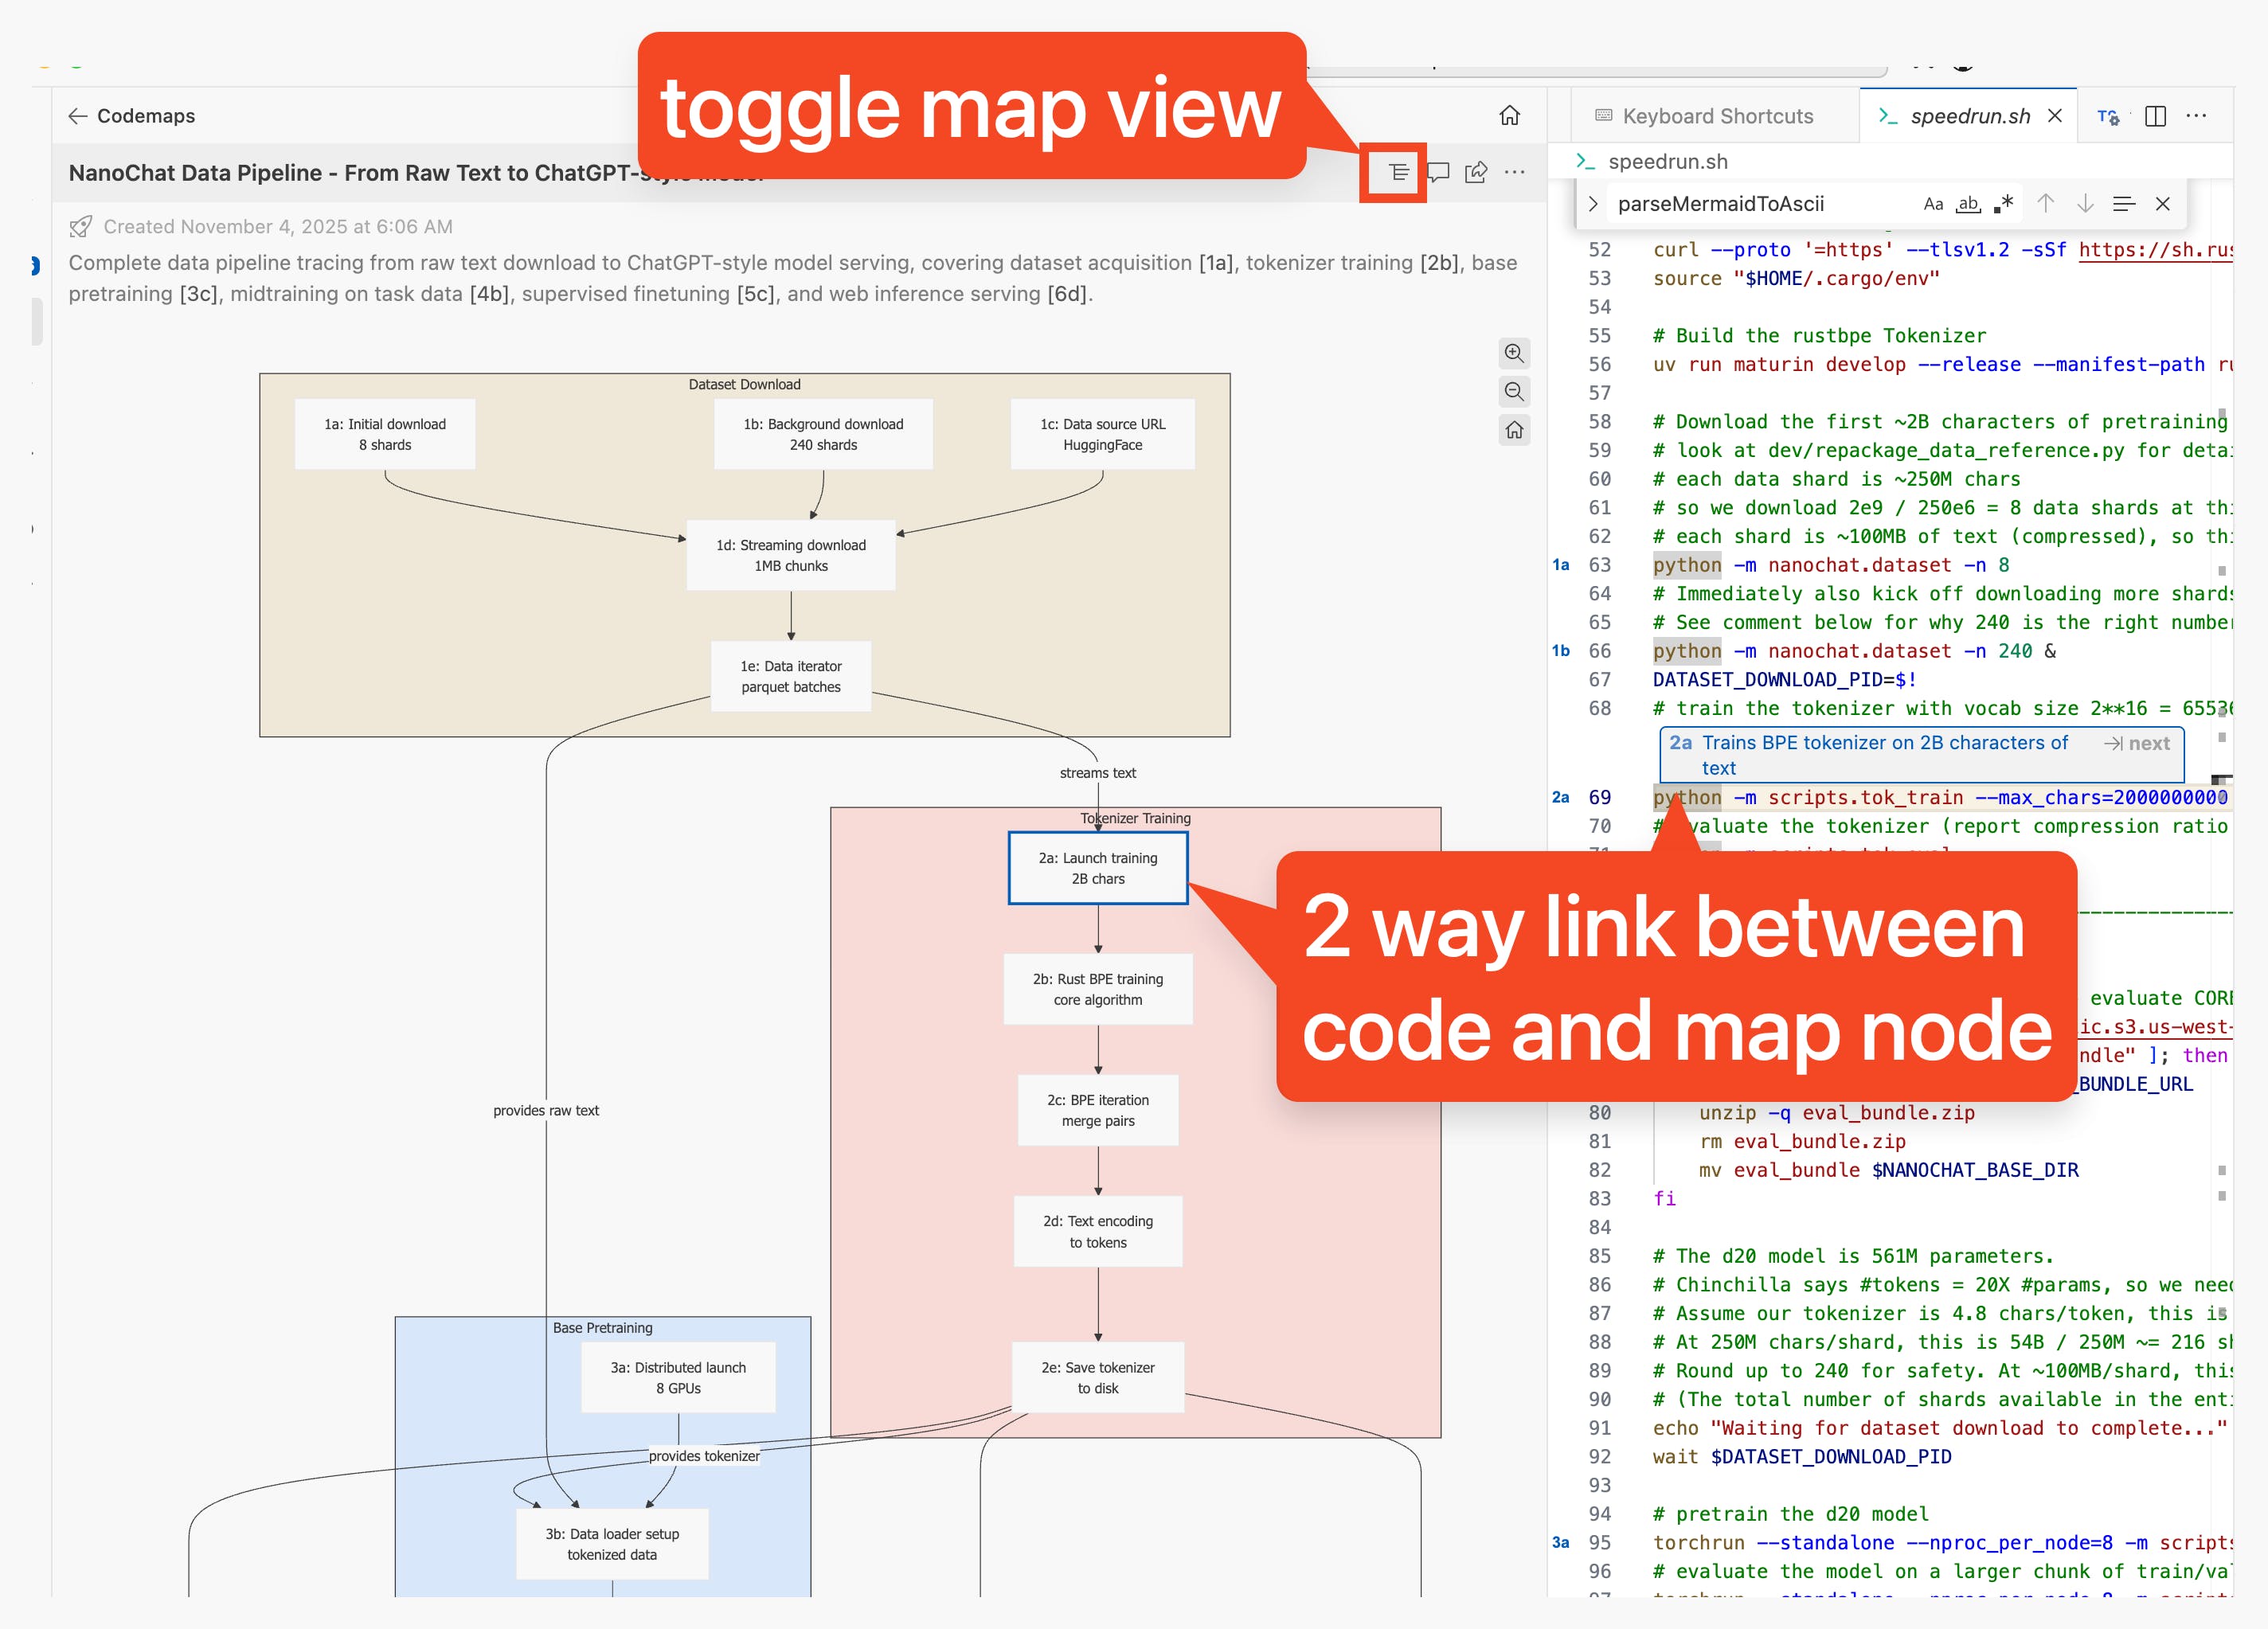Click the comment bubble icon in codemap header
The image size is (2268, 1629).
click(1438, 173)
